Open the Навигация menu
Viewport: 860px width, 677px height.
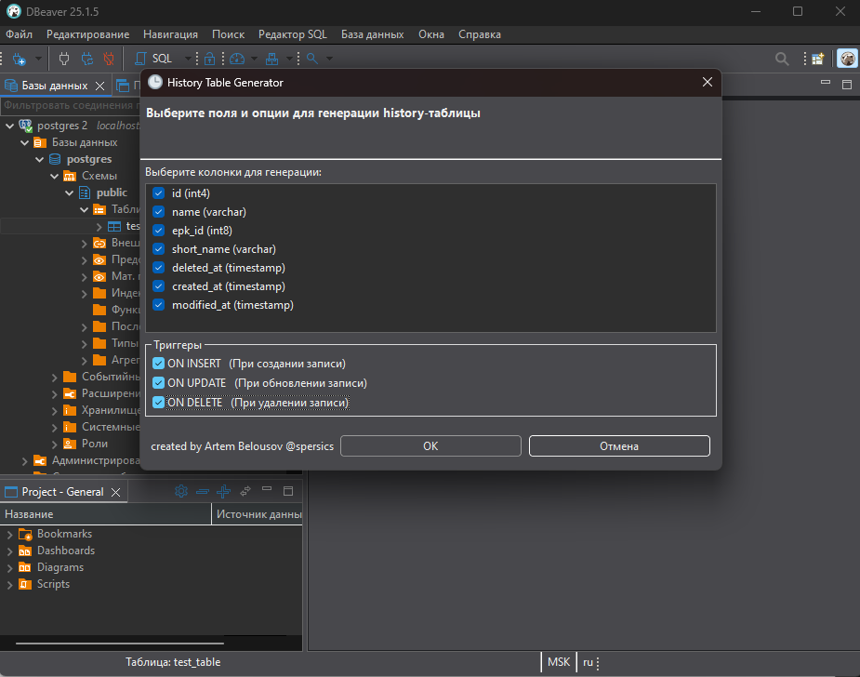point(170,34)
